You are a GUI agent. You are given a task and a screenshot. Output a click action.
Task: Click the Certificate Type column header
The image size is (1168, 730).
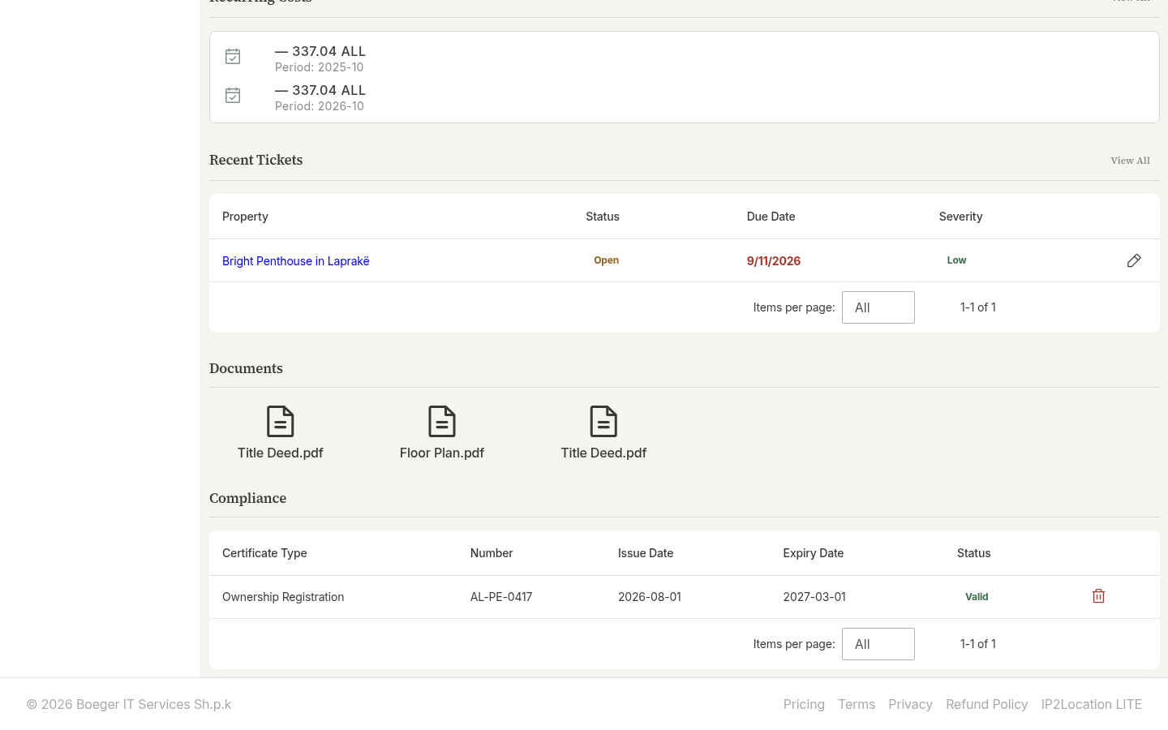pos(264,553)
